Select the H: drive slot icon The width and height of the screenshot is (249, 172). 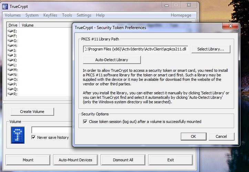click(x=10, y=45)
